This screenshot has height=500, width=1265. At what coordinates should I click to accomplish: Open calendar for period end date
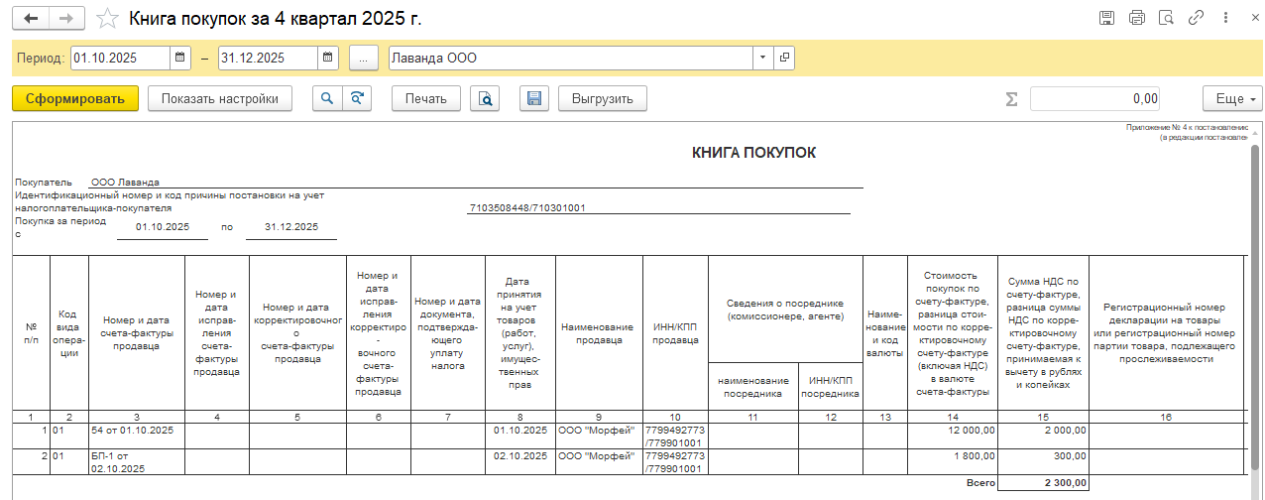328,59
